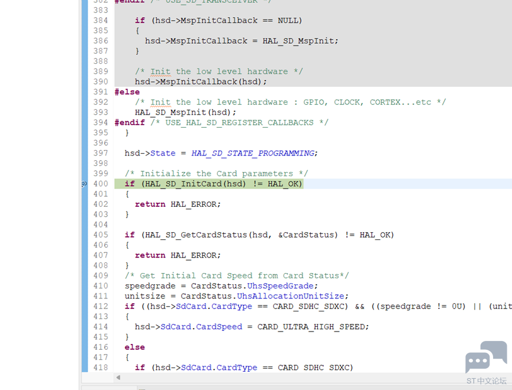This screenshot has height=390, width=512.
Task: Click USE_HAL_SD_REGISTER_CALLBACKS comment on line 394
Action: 239,122
